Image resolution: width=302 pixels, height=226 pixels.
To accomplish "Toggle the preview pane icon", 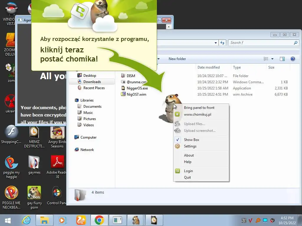I will coord(282,59).
